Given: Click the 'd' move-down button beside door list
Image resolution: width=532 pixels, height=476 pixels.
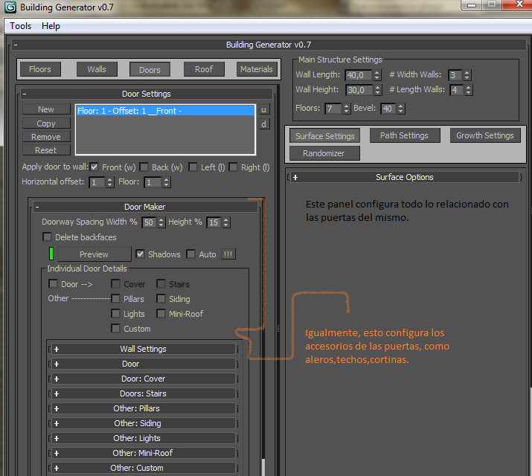Looking at the screenshot, I should (263, 124).
